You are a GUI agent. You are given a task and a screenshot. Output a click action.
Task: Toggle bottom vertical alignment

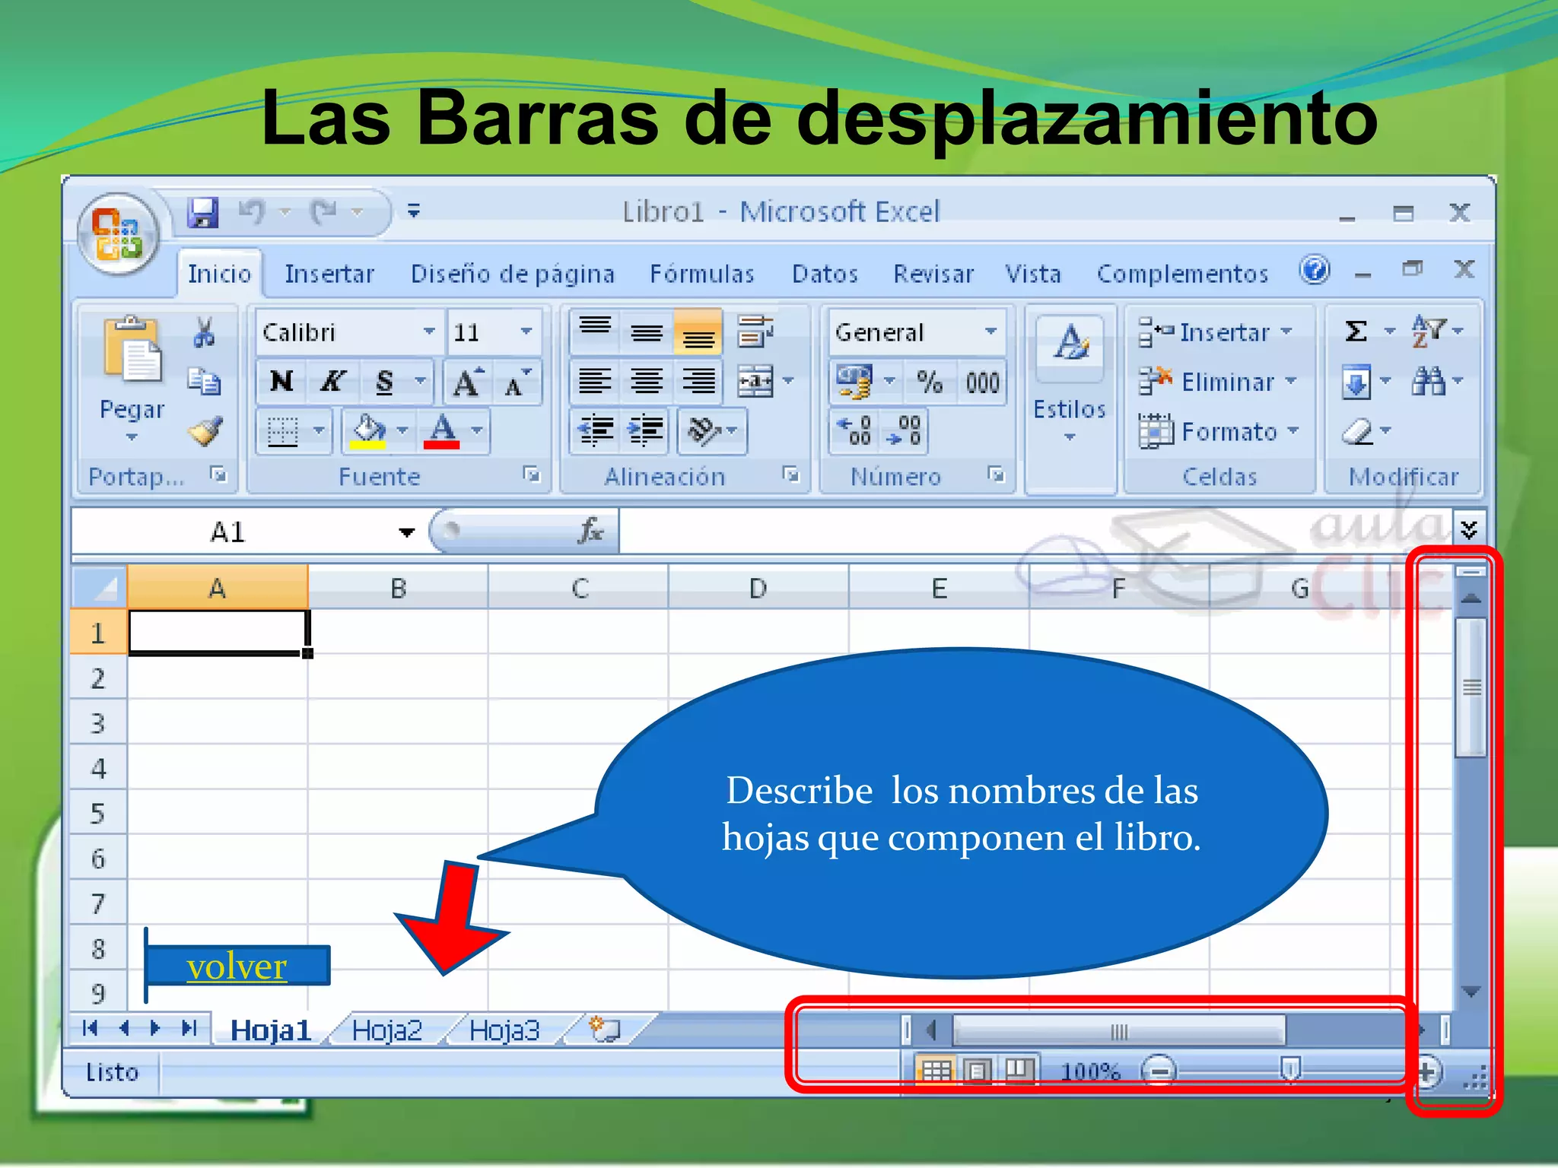(698, 331)
